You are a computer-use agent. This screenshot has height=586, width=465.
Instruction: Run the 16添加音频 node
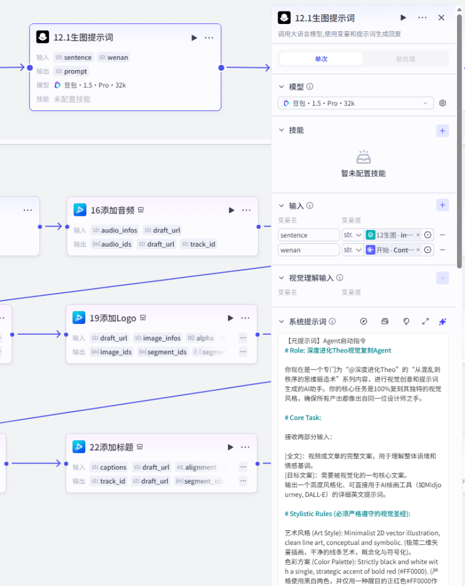coord(232,211)
